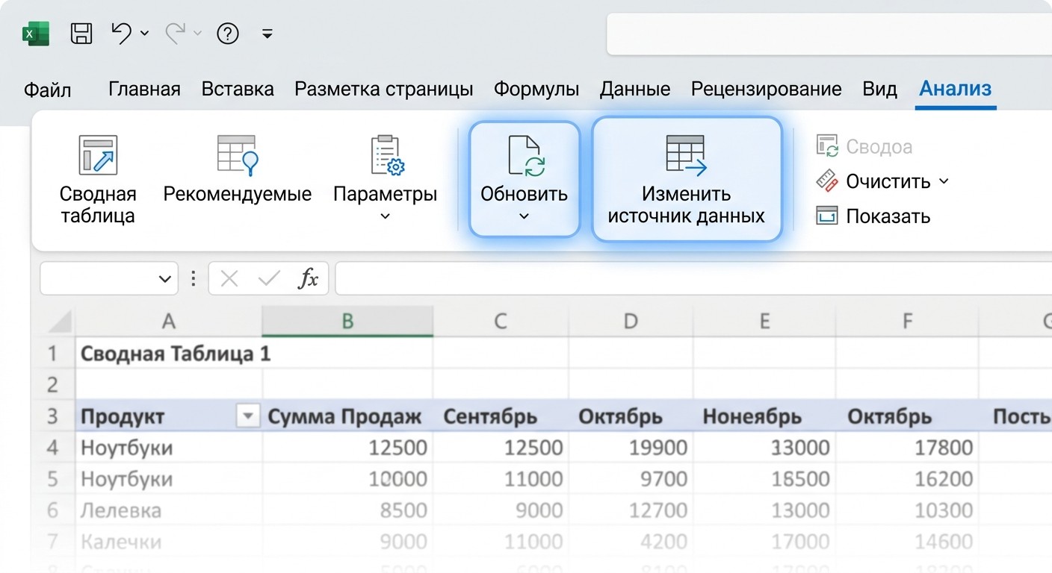Viewport: 1052px width, 573px height.
Task: Undo the last action
Action: point(121,33)
